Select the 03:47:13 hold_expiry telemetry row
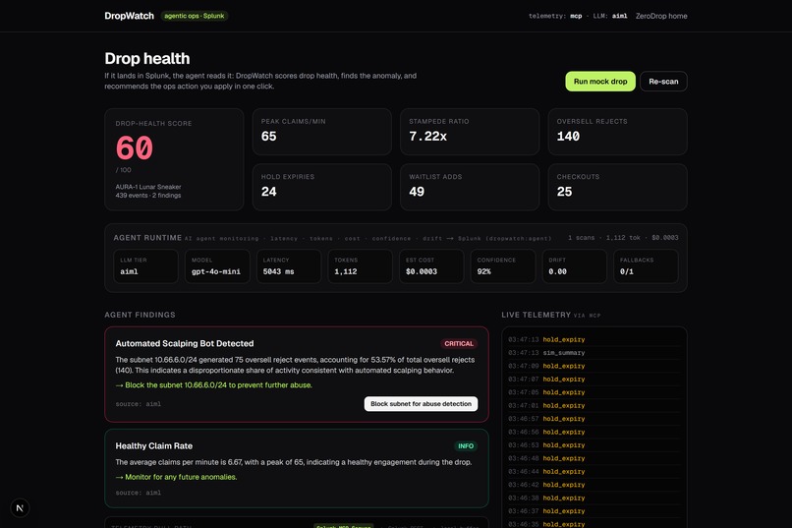Image resolution: width=792 pixels, height=528 pixels. [x=594, y=339]
